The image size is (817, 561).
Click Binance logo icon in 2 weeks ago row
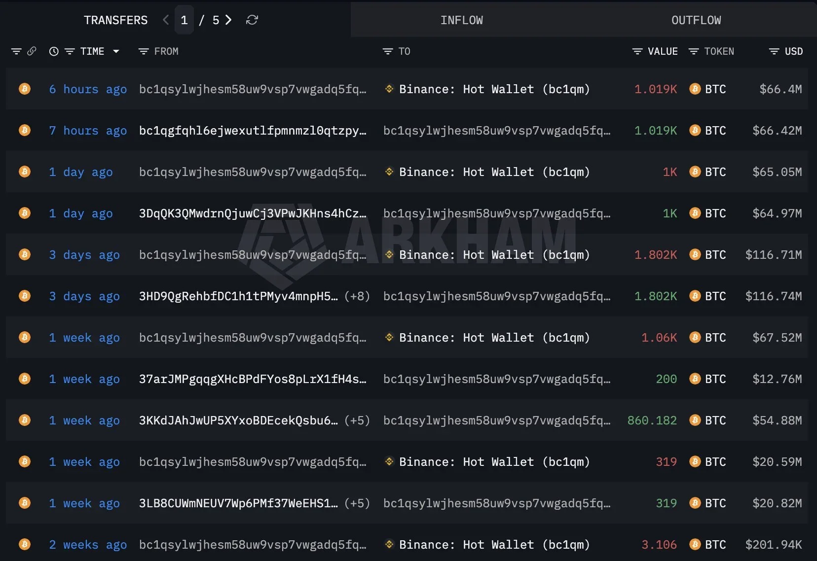tap(389, 544)
